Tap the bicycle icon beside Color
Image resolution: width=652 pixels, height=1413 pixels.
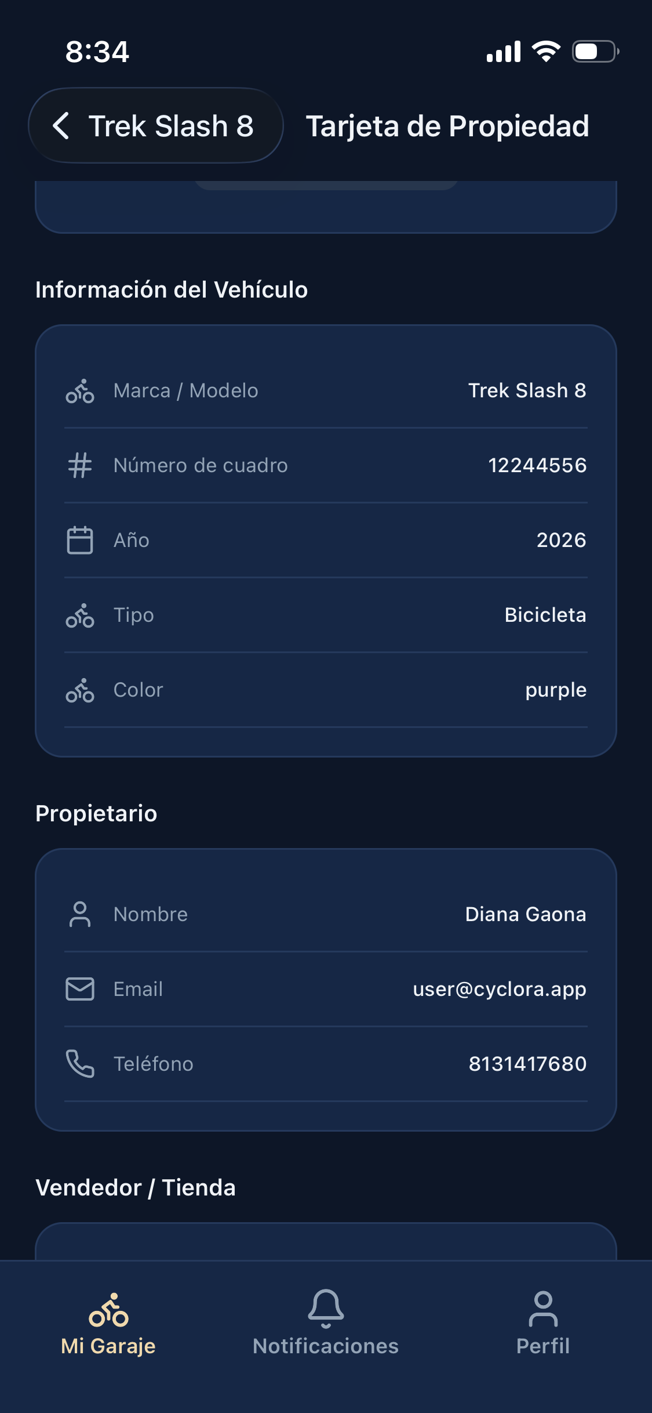pyautogui.click(x=80, y=690)
